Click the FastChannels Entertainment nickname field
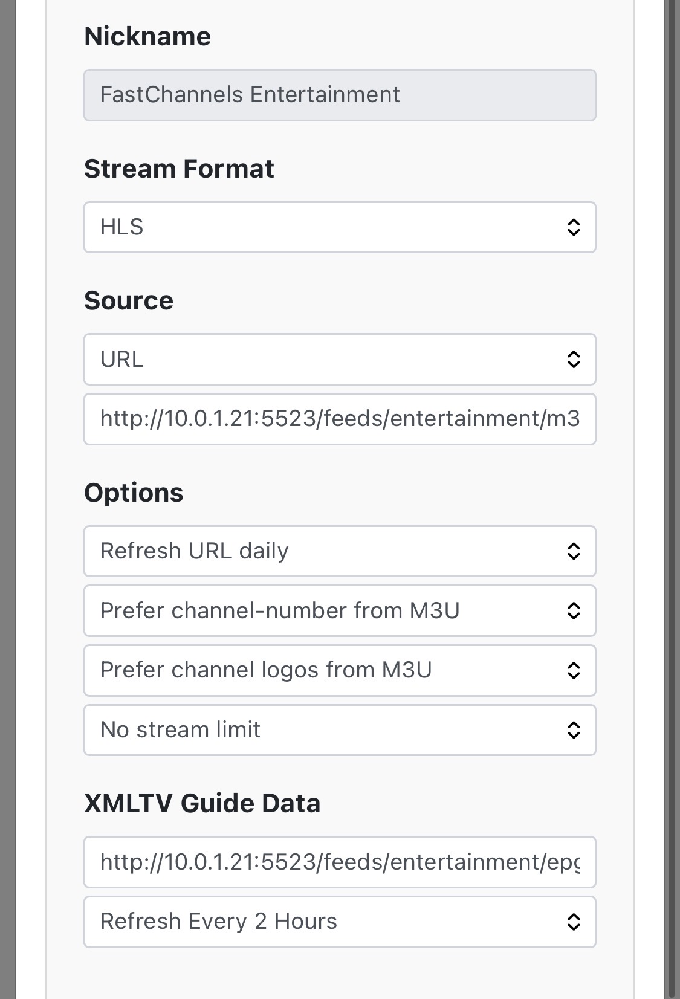Viewport: 680px width, 999px height. pyautogui.click(x=340, y=95)
